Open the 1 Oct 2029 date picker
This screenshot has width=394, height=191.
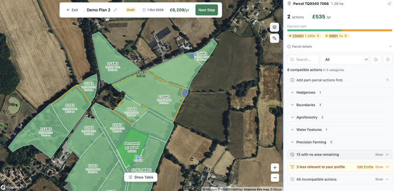[153, 10]
